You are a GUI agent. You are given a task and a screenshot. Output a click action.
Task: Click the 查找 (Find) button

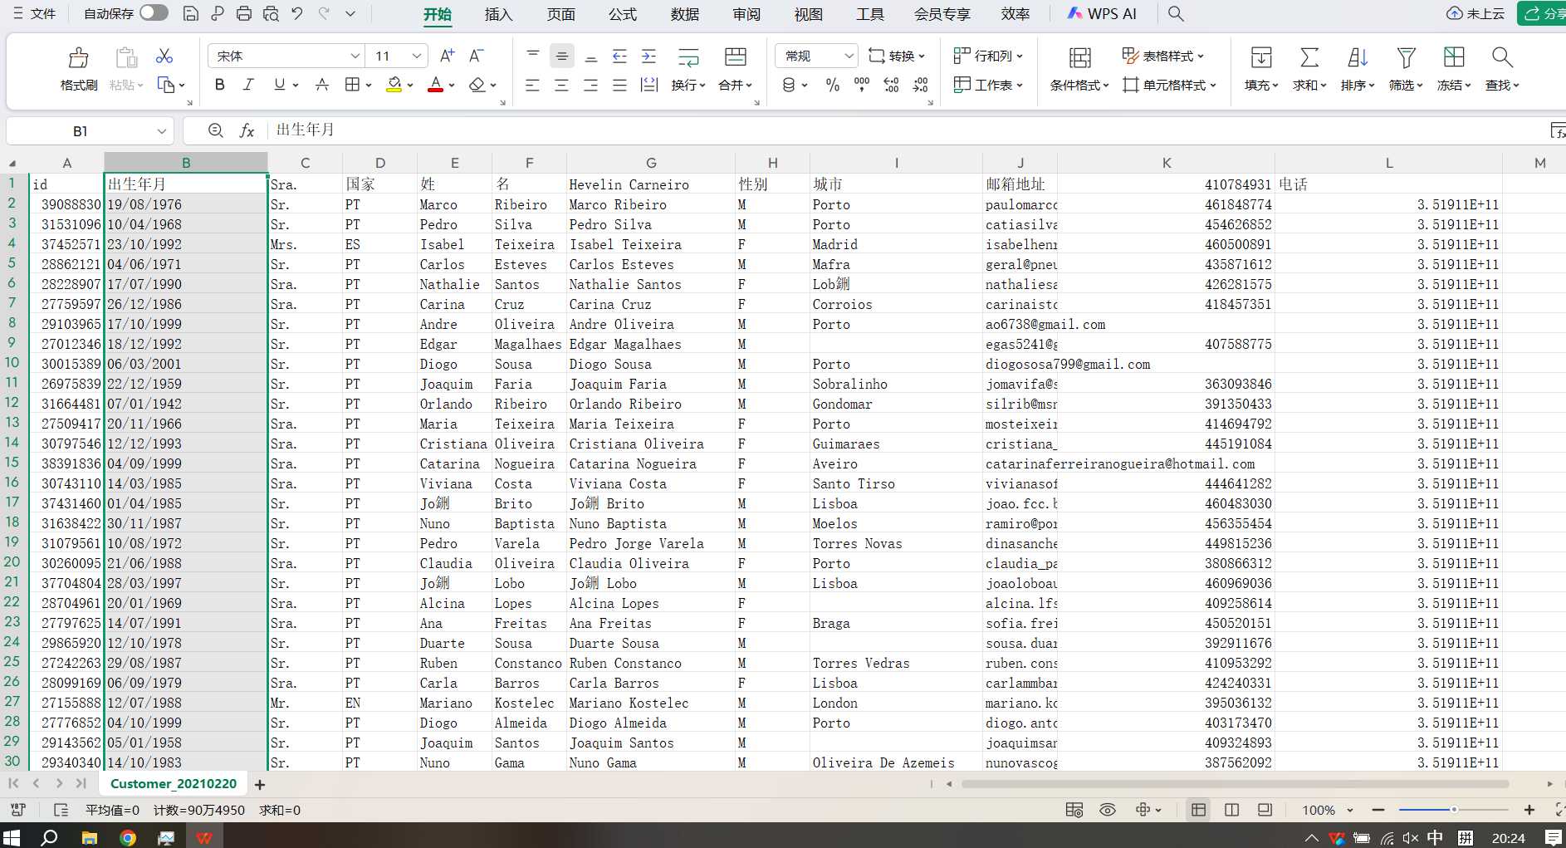click(1502, 69)
